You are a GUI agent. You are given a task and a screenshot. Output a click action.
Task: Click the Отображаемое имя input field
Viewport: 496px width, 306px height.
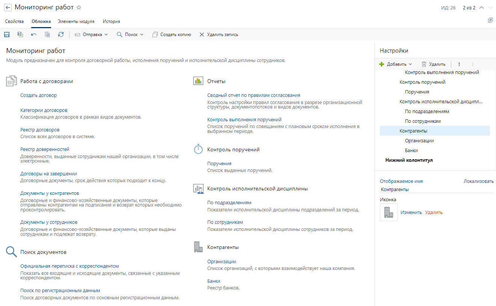437,190
